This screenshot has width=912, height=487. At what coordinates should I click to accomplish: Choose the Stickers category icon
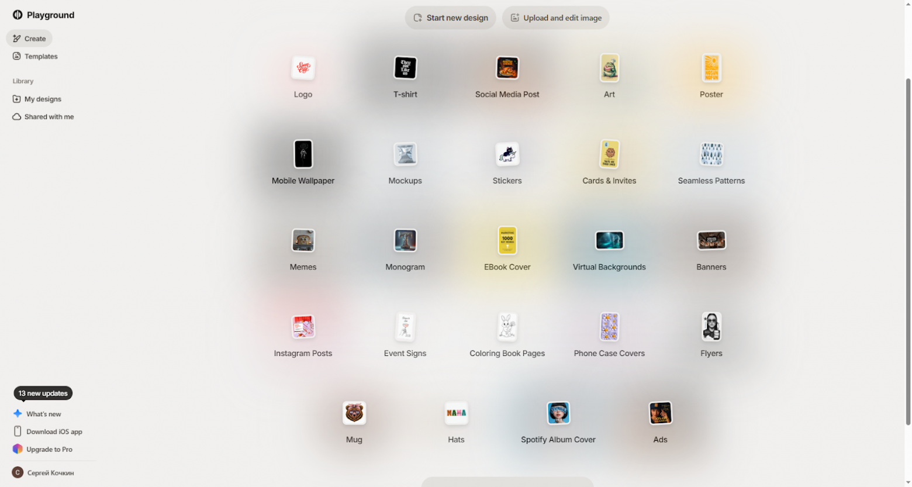507,154
